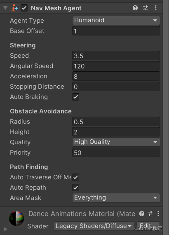
Task: Expand the material properties foldout arrow
Action: click(x=5, y=229)
